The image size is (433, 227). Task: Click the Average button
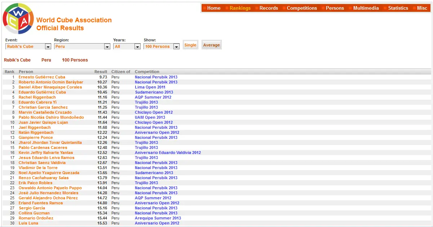coord(212,45)
